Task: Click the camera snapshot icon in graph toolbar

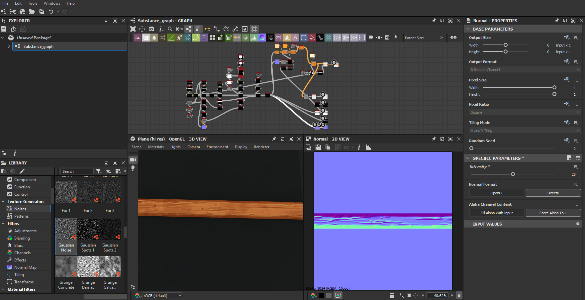Action: (x=151, y=29)
